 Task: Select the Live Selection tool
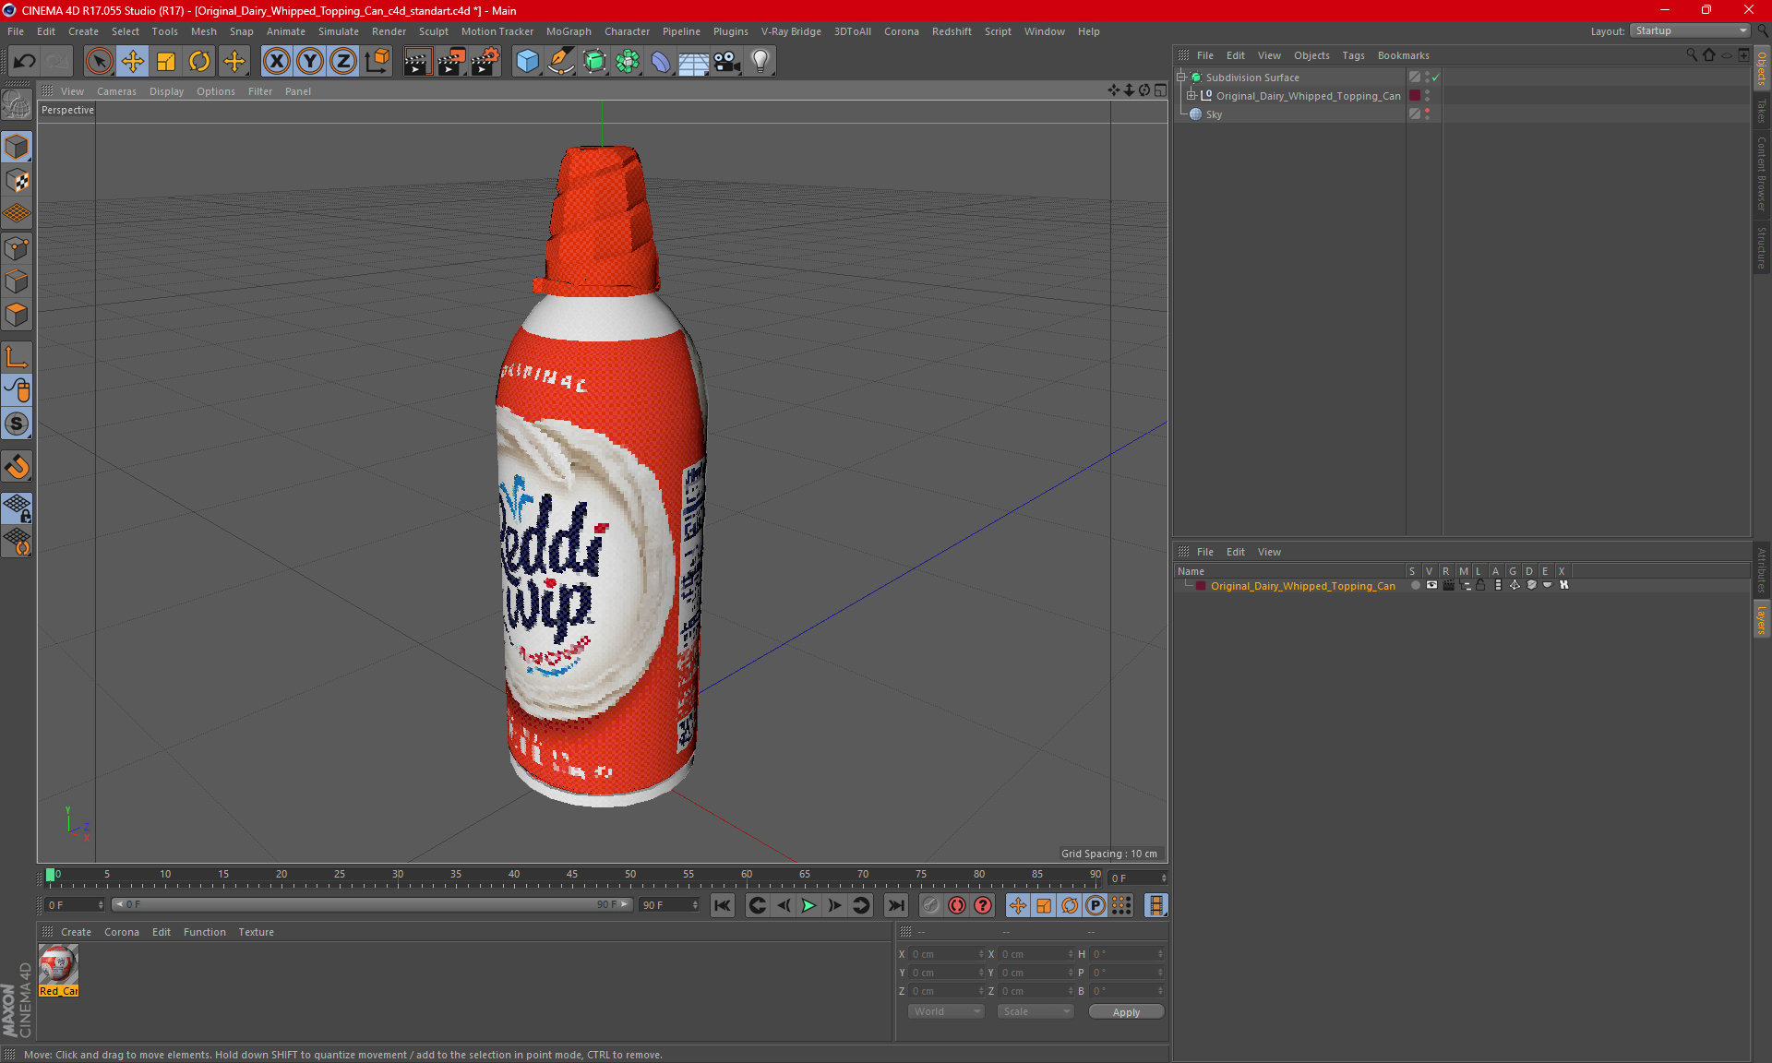click(99, 62)
